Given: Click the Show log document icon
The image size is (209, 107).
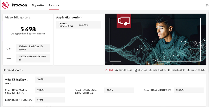Looking at the screenshot, I should [x=136, y=70].
